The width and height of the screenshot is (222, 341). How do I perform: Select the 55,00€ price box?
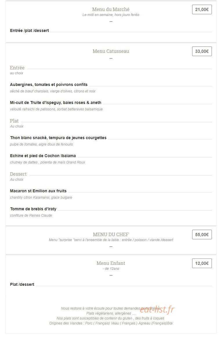click(x=202, y=235)
